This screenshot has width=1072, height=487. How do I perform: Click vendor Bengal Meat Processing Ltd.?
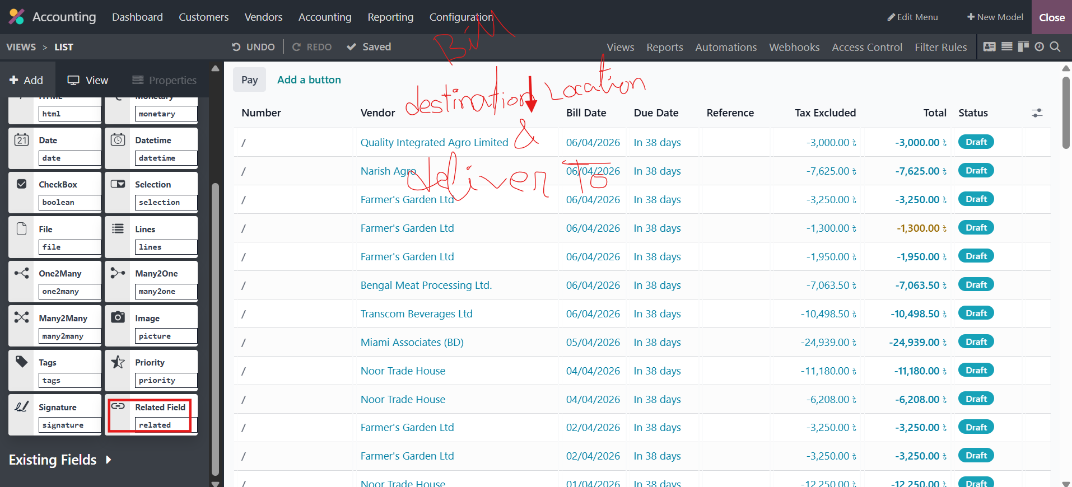(x=426, y=285)
